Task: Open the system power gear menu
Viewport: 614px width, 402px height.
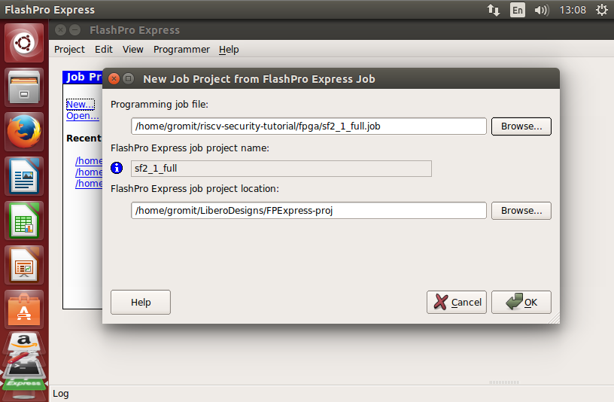Action: pyautogui.click(x=601, y=10)
